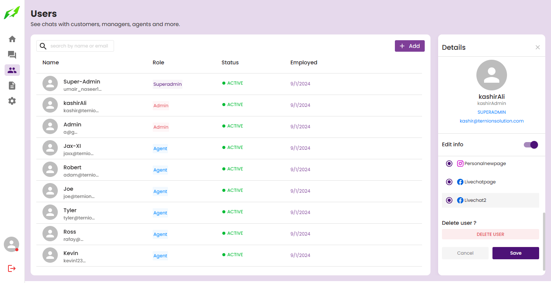Select the Kevin user name
This screenshot has width=551, height=283.
coord(71,253)
